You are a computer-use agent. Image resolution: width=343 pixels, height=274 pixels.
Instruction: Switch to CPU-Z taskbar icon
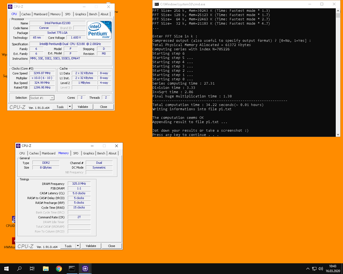(x=85, y=269)
